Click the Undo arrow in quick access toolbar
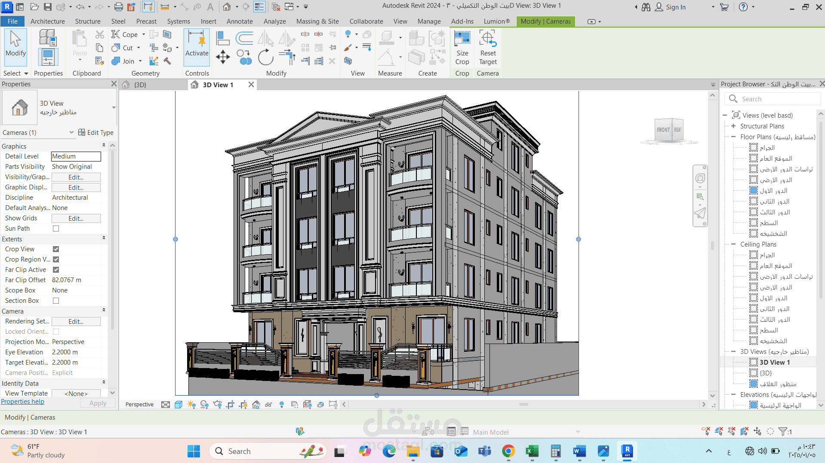 [x=80, y=7]
